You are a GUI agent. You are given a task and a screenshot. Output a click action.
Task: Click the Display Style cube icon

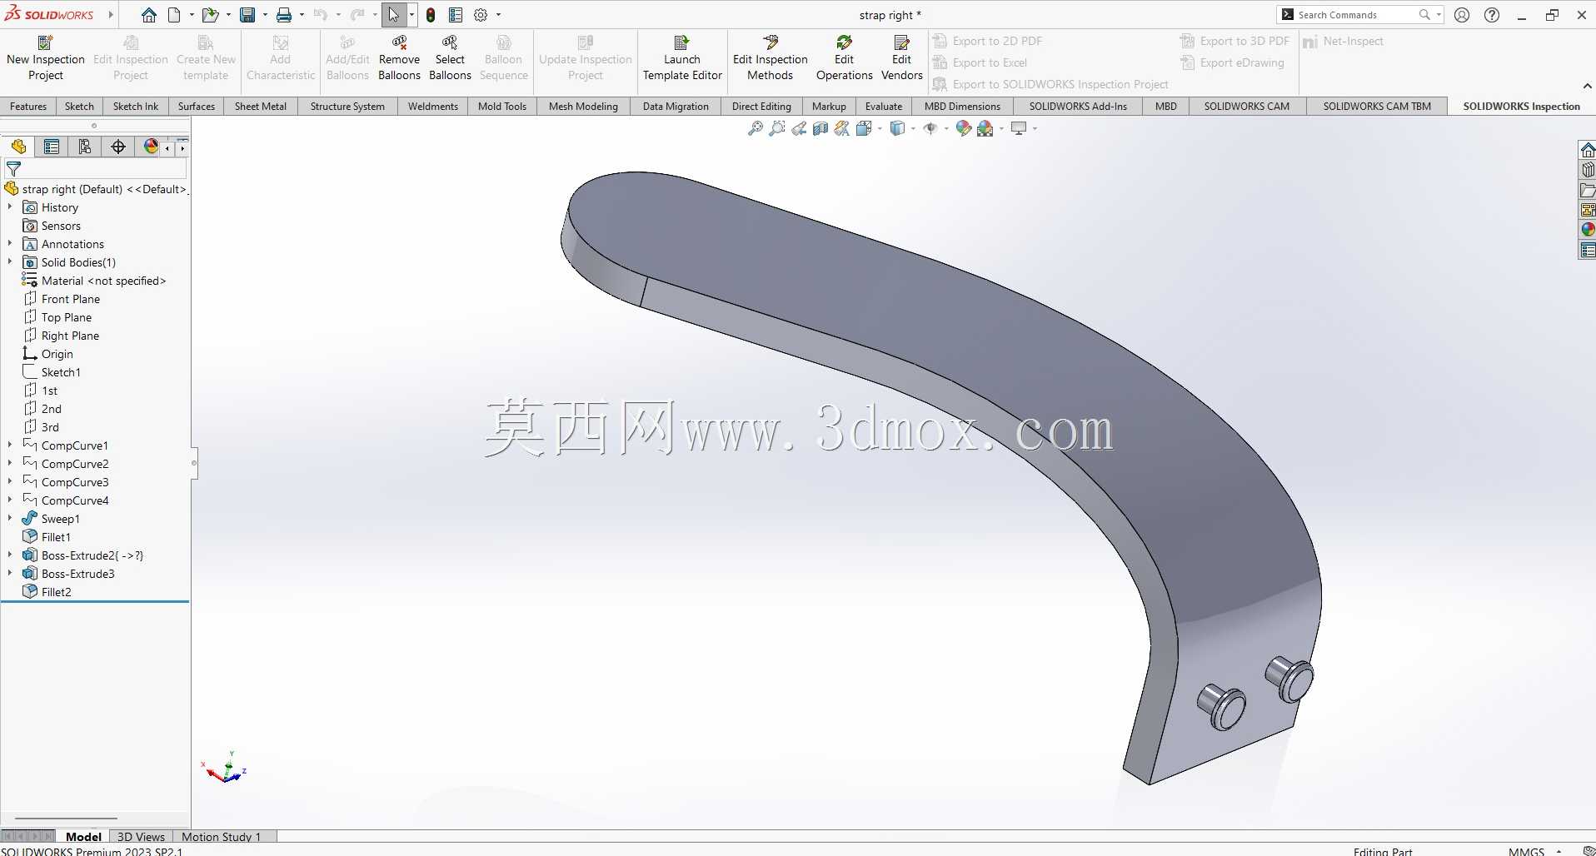897,128
